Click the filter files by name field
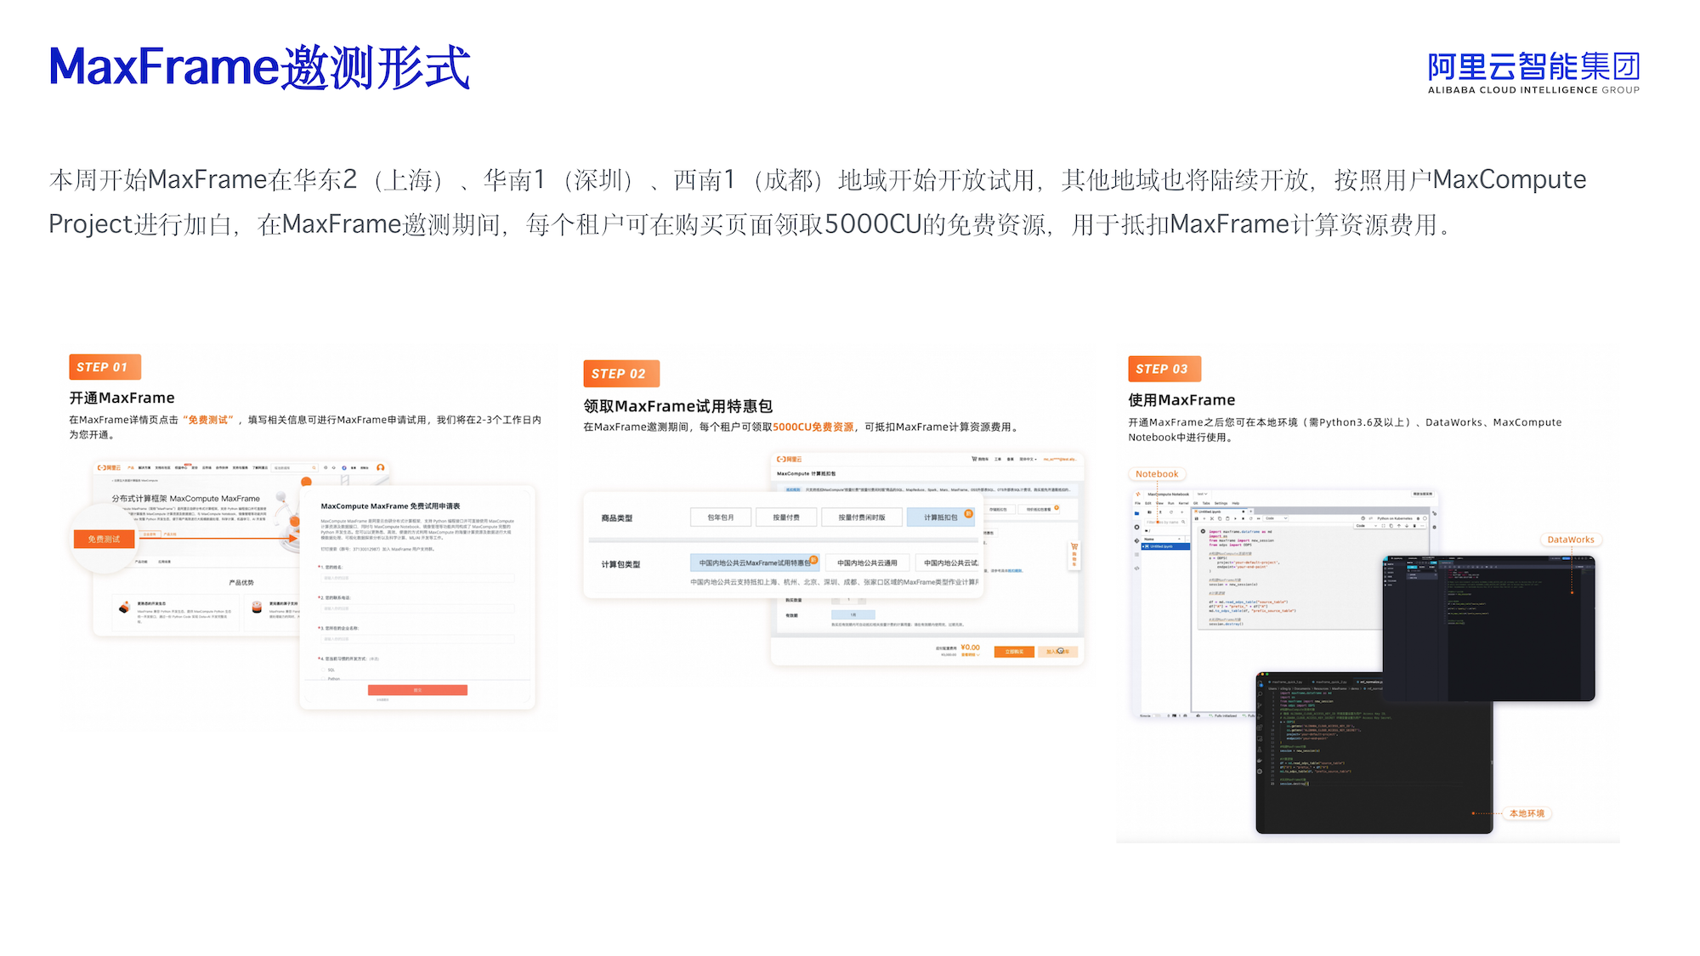The height and width of the screenshot is (956, 1700). [x=1166, y=522]
